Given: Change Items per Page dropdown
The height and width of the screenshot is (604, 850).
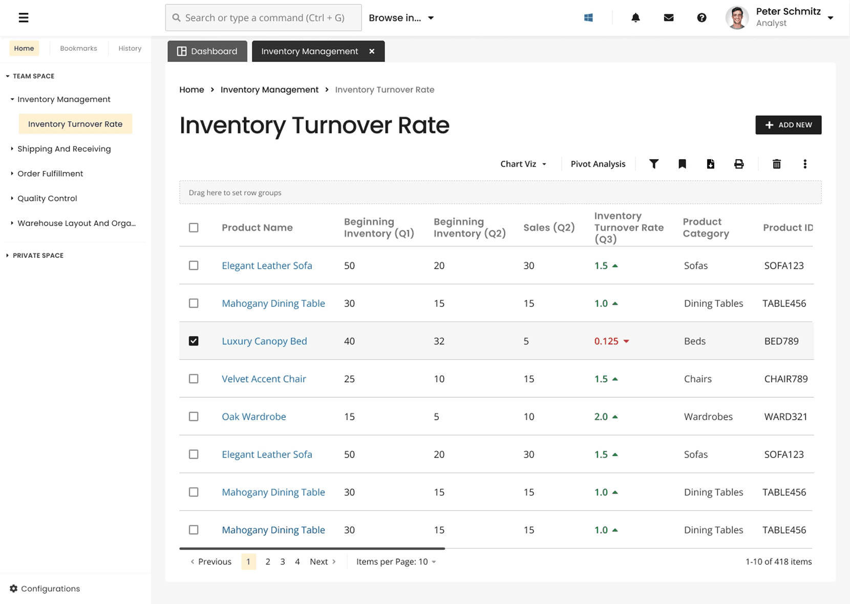Looking at the screenshot, I should tap(396, 562).
